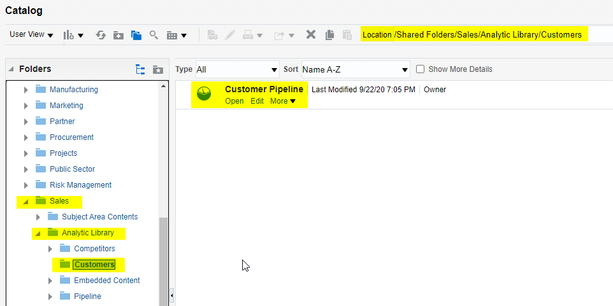Open the Sort Name A-Z dropdown
Viewport: 613px width, 306px height.
(356, 69)
